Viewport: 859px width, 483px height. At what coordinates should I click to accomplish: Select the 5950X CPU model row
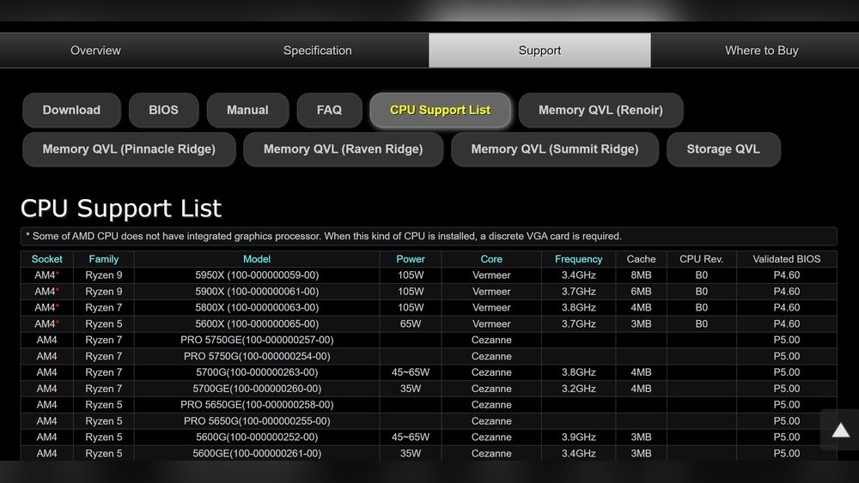coord(257,275)
